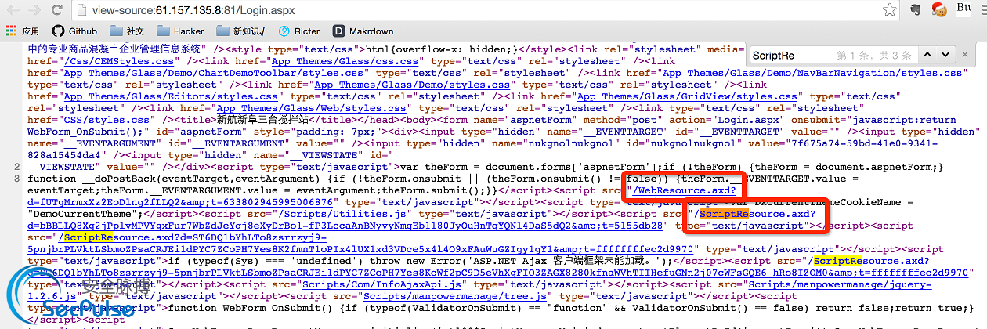Open the /WebResource.axd? script link
The width and height of the screenshot is (987, 329).
pos(686,190)
